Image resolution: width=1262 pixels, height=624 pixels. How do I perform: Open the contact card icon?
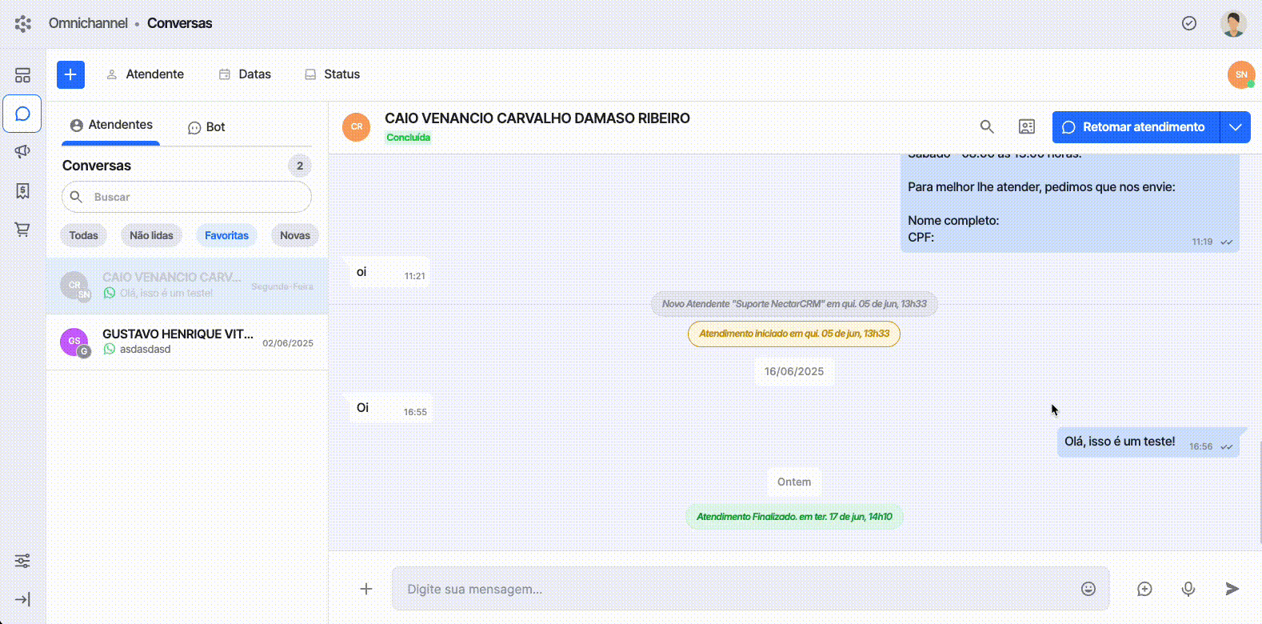pos(1027,126)
